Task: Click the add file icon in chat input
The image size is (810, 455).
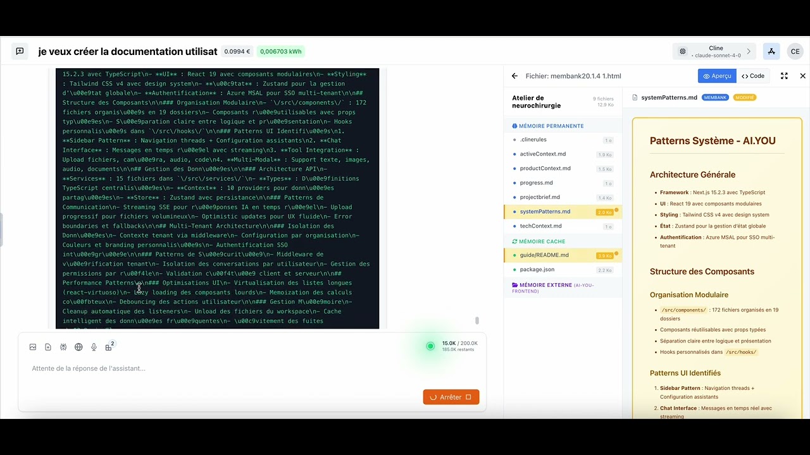Action: pos(48,347)
